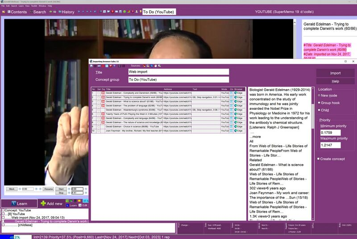Image resolution: width=357 pixels, height=239 pixels.
Task: Expand the YouTube node in tree
Action: pos(3,214)
